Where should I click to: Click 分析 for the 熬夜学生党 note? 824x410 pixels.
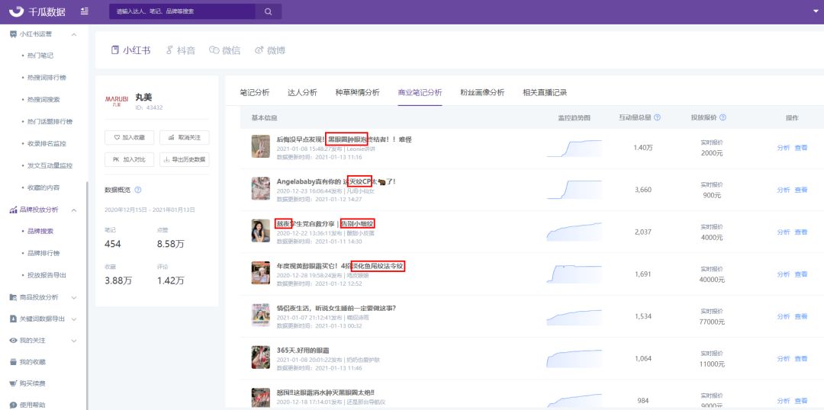point(783,232)
